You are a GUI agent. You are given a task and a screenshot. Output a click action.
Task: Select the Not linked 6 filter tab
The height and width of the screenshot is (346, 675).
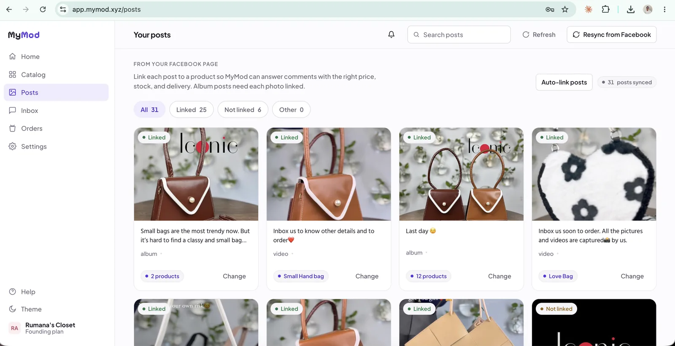[243, 110]
